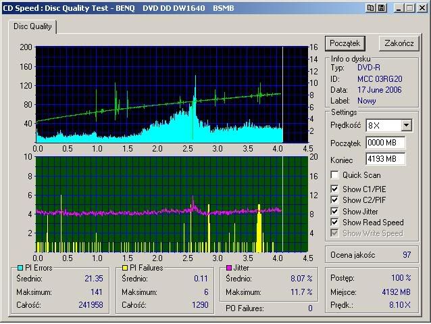The height and width of the screenshot is (324, 431).
Task: Click the PI Errors Średnio value 21.35
Action: [x=94, y=279]
